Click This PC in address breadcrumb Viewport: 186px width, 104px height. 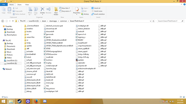tap(23, 21)
